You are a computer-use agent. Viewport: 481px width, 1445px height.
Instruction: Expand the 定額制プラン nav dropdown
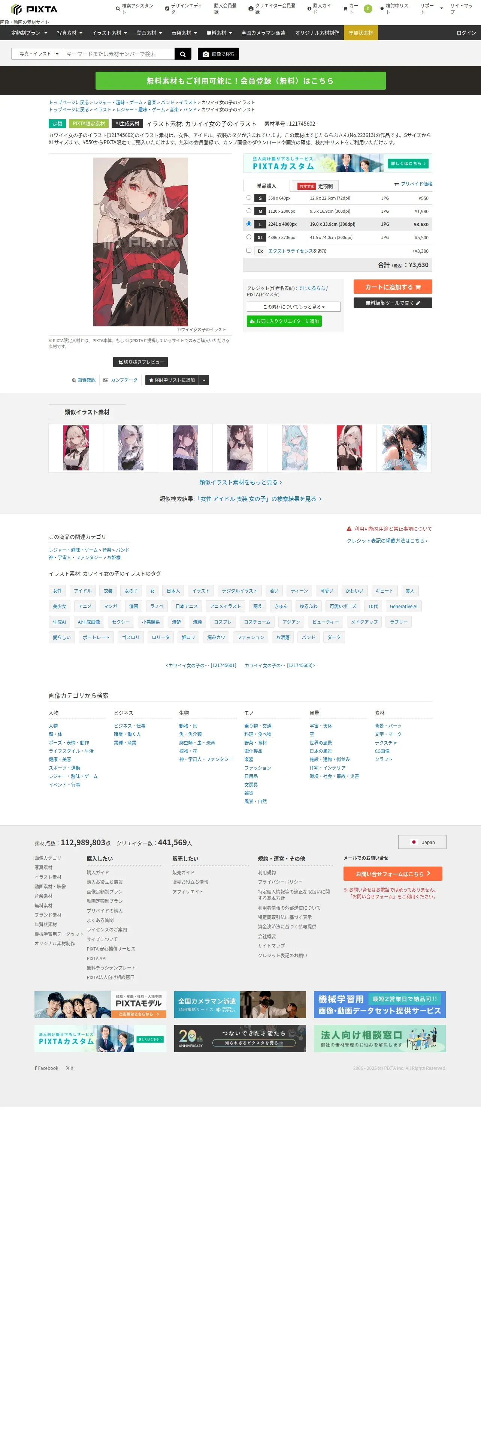[29, 33]
